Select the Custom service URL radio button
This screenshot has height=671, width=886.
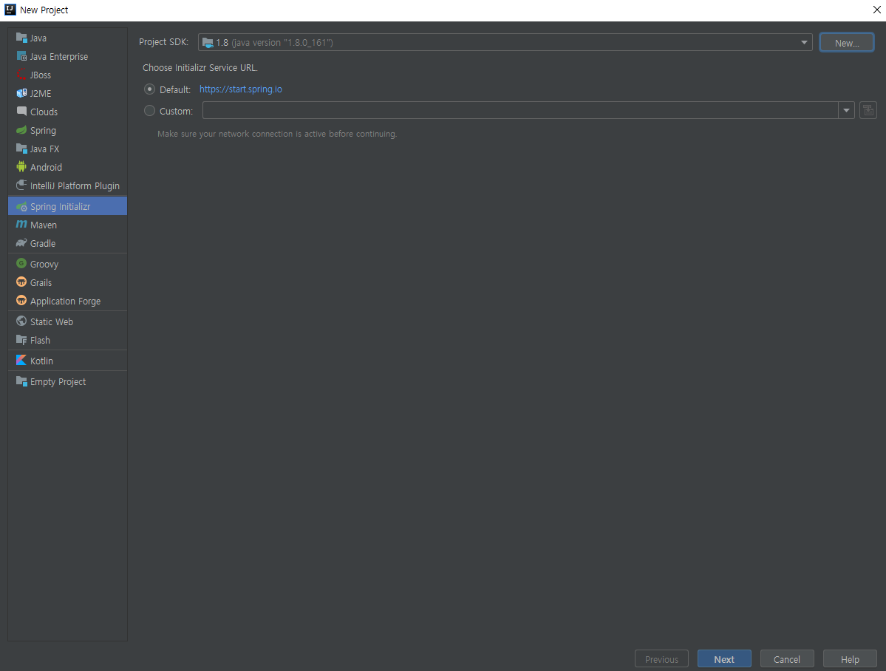150,111
